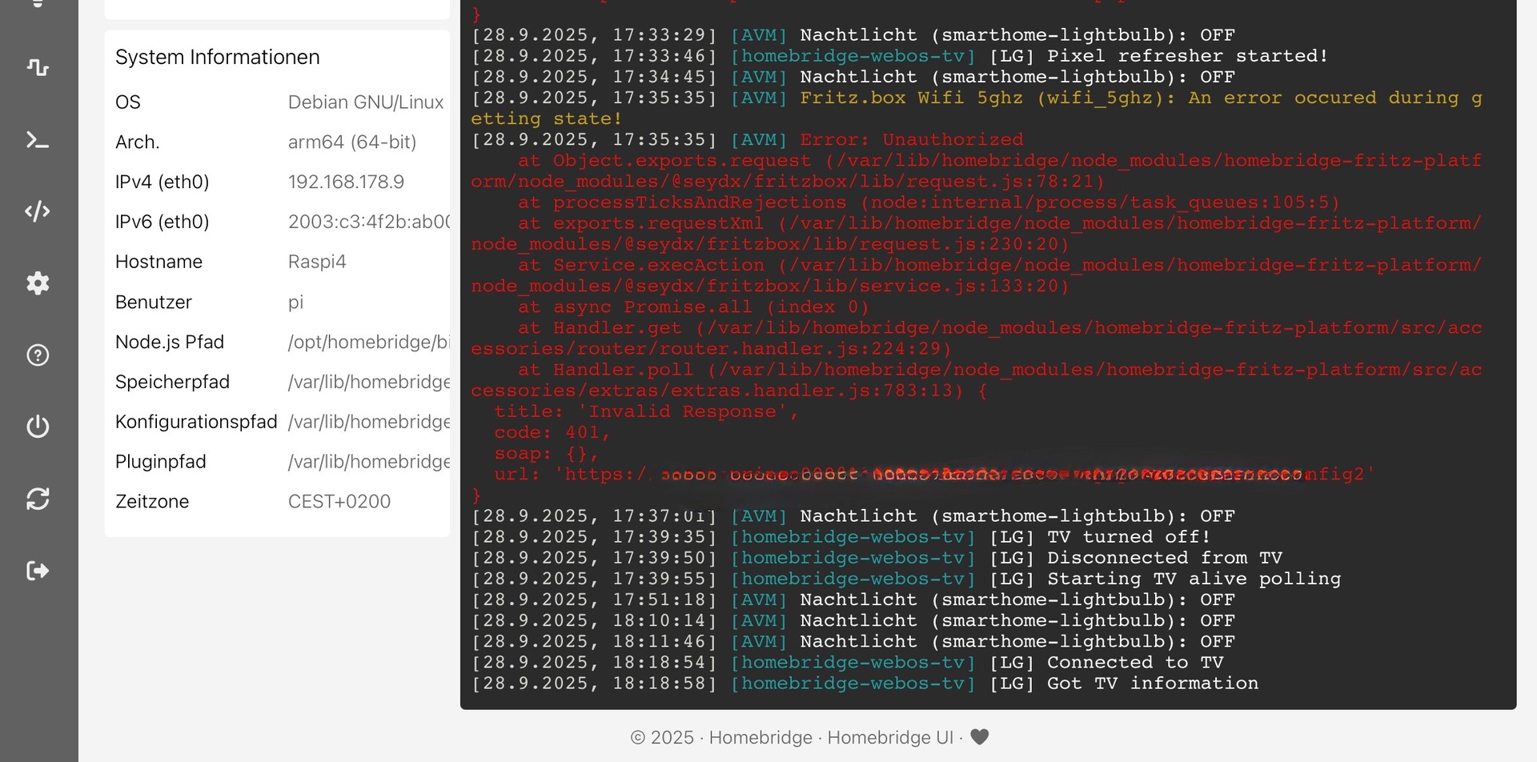Image resolution: width=1537 pixels, height=762 pixels.
Task: Click the IPv6 (eth0) address value
Action: (368, 222)
